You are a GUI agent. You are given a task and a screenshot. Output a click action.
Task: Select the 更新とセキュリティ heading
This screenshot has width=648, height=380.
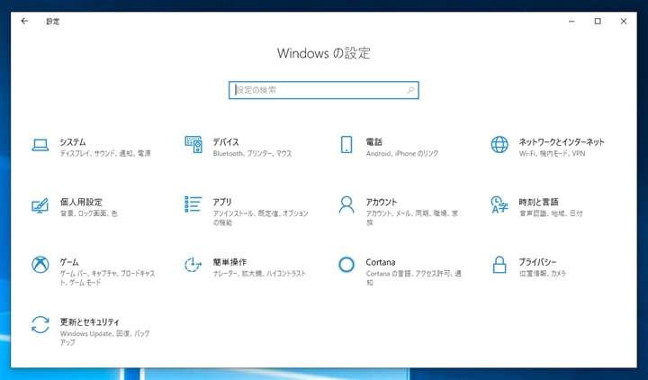[x=90, y=322]
